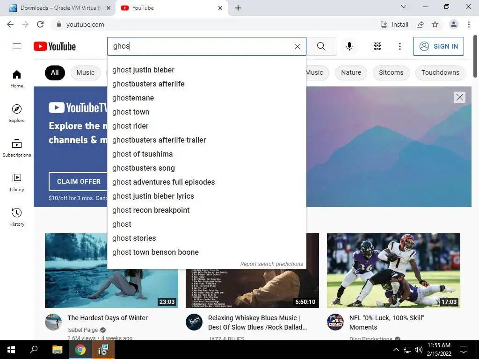
Task: Open Subscriptions in the sidebar
Action: pyautogui.click(x=17, y=148)
